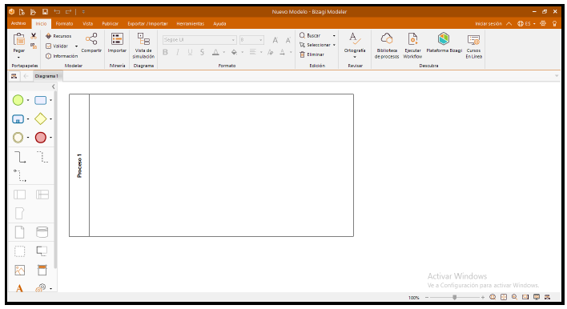The image size is (567, 309).
Task: Toggle Italic formatting
Action: tap(178, 52)
